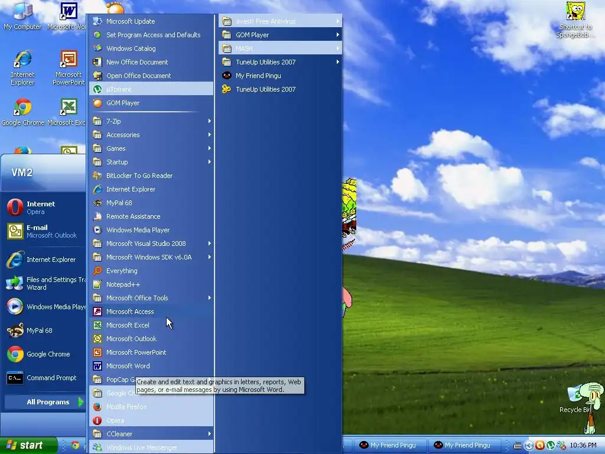Launch Notepad++

pyautogui.click(x=151, y=284)
